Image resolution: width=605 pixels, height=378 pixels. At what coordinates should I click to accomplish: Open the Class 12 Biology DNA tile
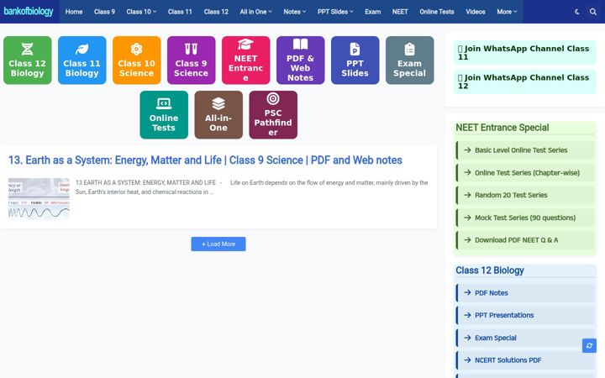tap(28, 60)
